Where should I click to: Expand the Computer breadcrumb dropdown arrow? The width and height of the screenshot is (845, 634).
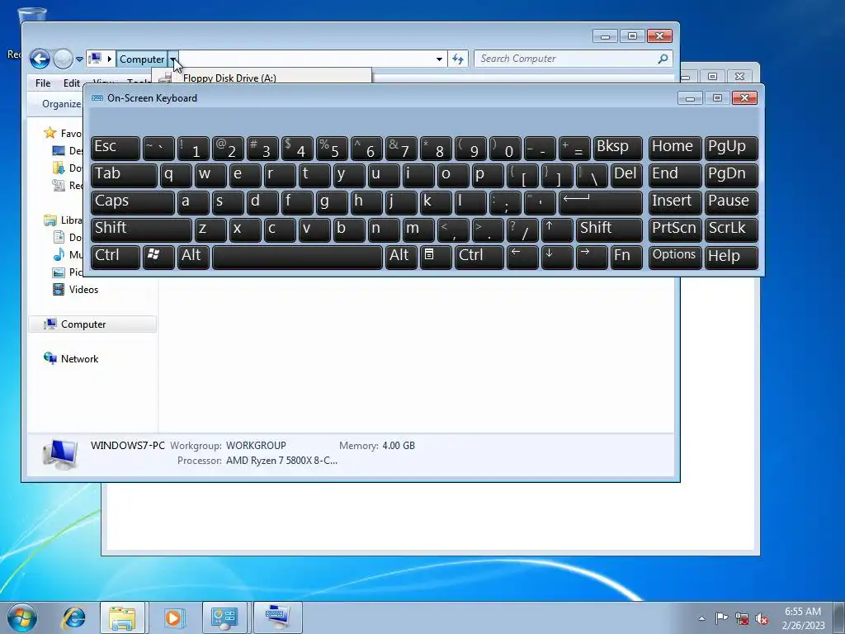(173, 59)
